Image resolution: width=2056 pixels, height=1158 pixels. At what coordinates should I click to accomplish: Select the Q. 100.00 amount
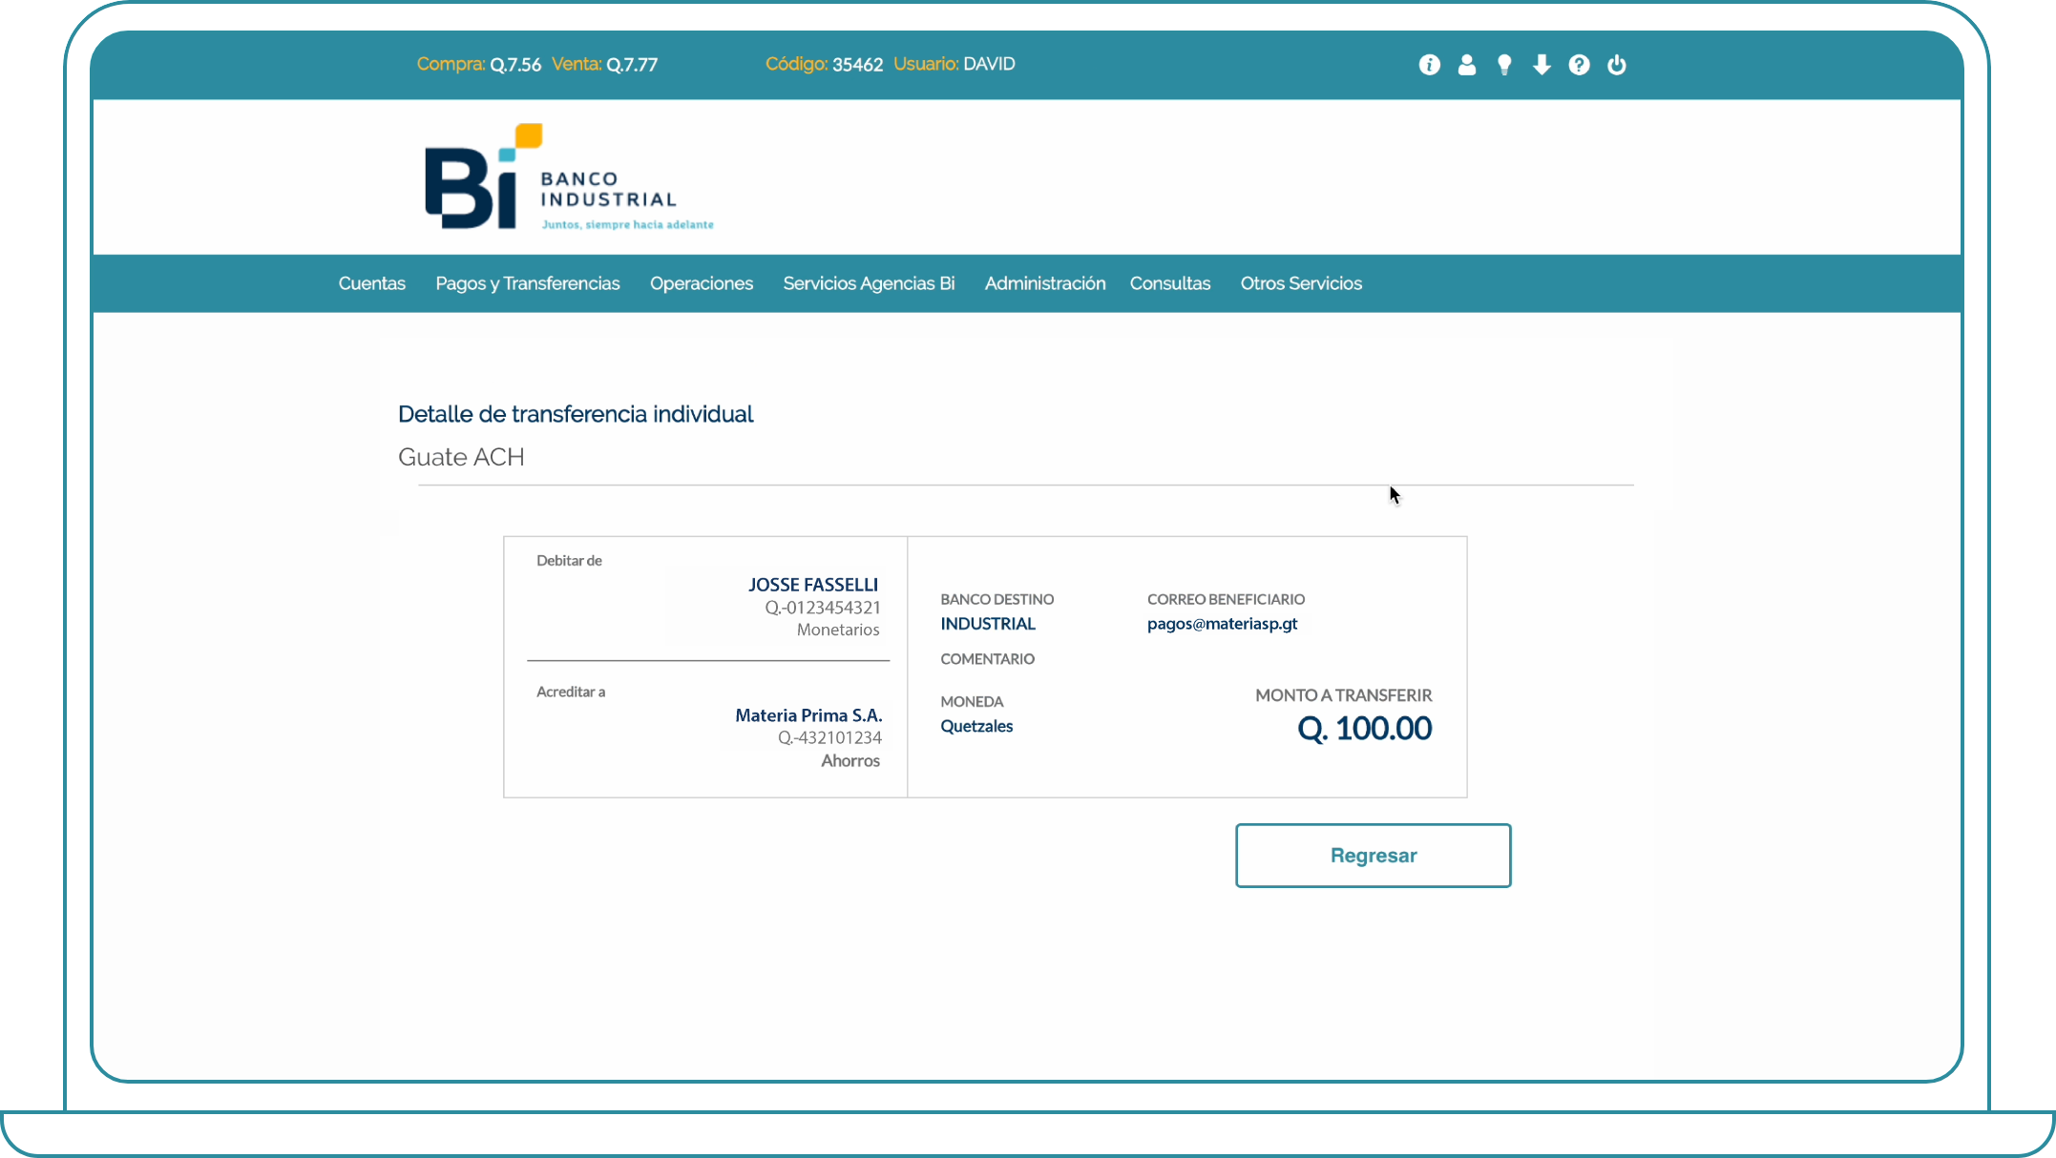coord(1364,729)
